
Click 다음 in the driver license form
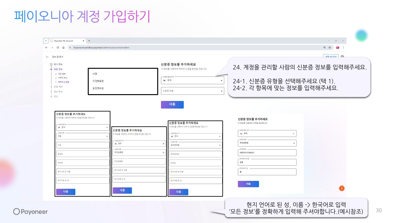179,192
